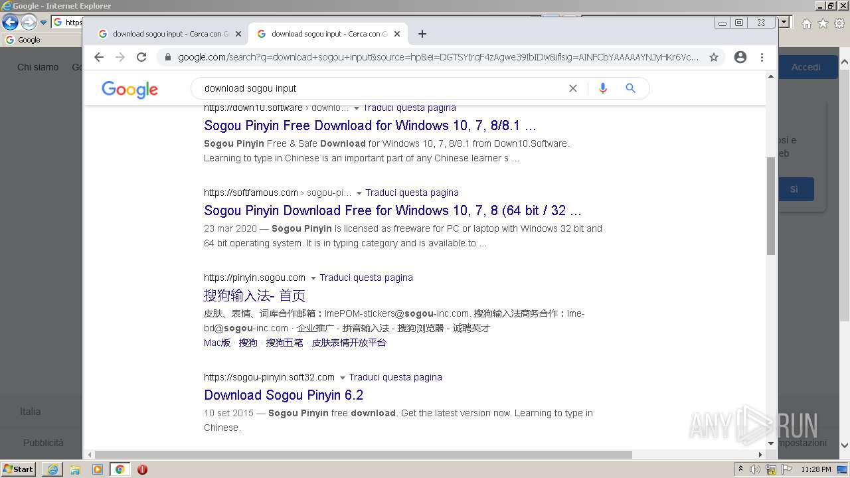Go back in the Chrome window

pyautogui.click(x=99, y=57)
